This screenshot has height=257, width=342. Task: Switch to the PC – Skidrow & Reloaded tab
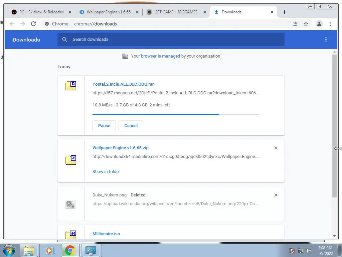click(x=41, y=12)
